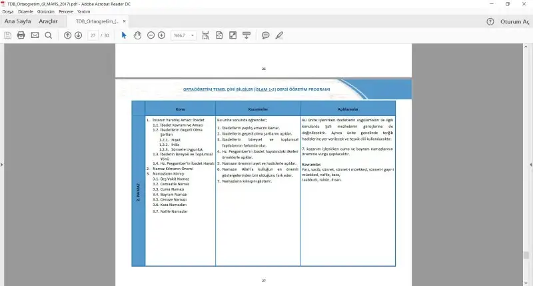This screenshot has width=533, height=286.
Task: Click the Oturum Aç sign-in button
Action: (x=514, y=22)
